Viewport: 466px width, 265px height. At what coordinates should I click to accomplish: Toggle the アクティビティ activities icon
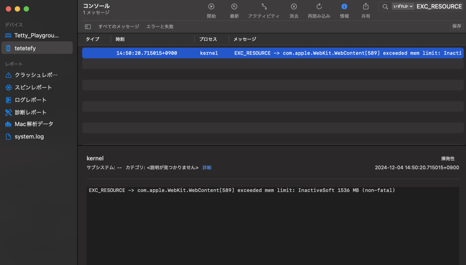[x=264, y=7]
